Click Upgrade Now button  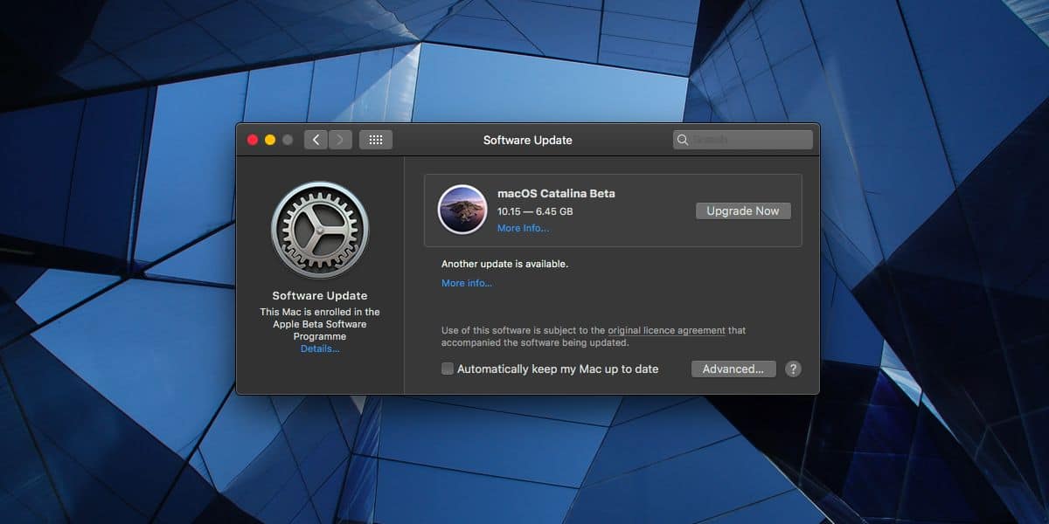[743, 211]
